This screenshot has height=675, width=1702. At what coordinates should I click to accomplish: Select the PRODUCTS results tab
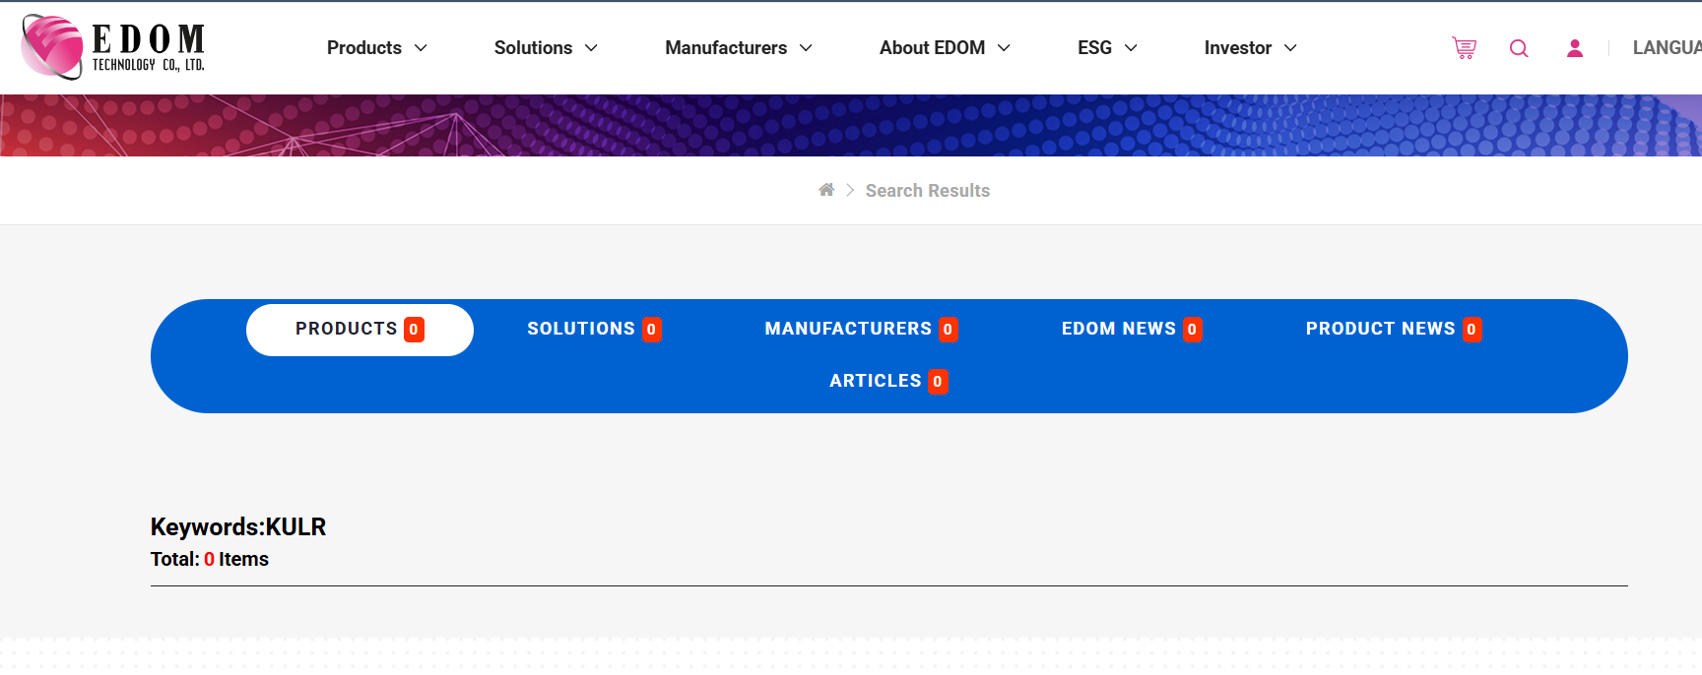pyautogui.click(x=346, y=329)
